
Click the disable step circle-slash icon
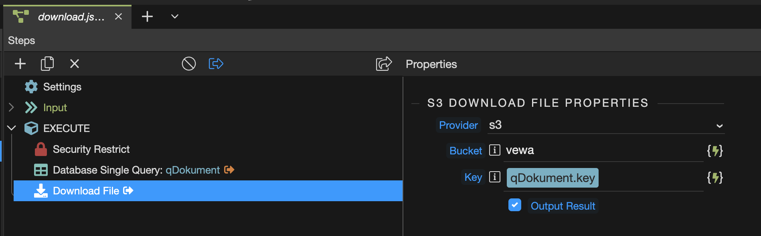point(189,64)
